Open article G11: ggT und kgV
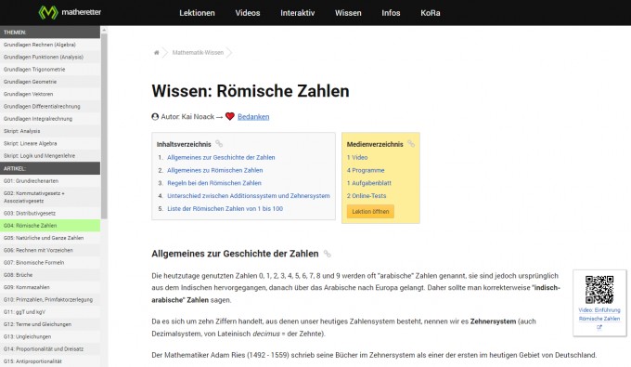 (50, 312)
